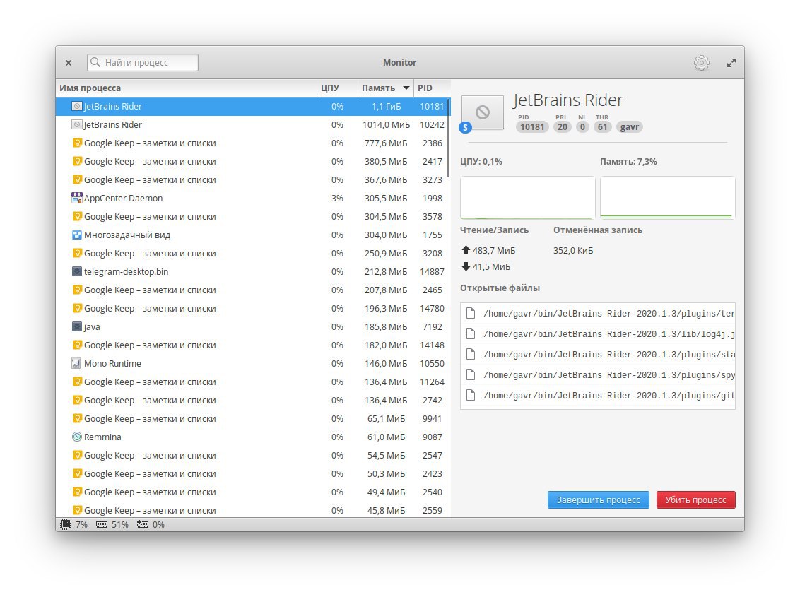Select Mono Runtime process row
Image resolution: width=800 pixels, height=597 pixels.
coord(252,363)
